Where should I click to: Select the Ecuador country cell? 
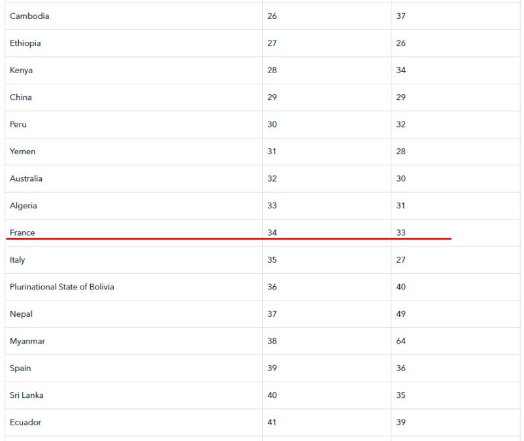tap(25, 423)
